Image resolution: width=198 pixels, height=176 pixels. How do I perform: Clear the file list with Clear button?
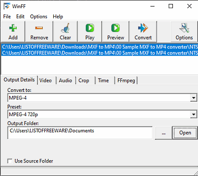point(66,32)
